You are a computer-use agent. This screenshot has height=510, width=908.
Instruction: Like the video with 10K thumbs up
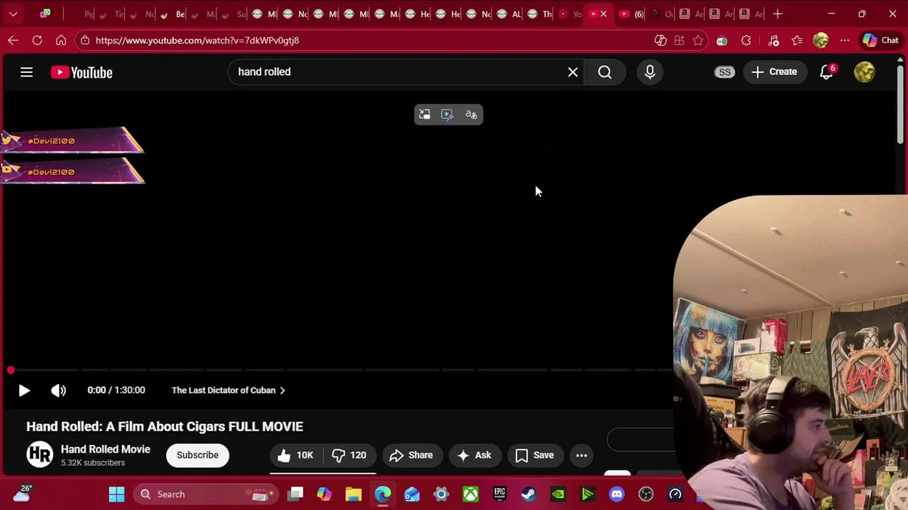coord(296,455)
